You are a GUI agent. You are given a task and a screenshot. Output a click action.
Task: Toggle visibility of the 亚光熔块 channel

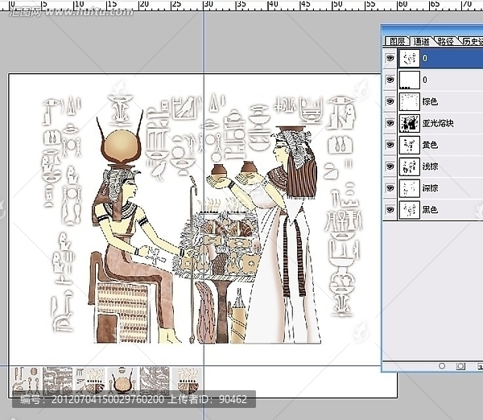point(390,123)
